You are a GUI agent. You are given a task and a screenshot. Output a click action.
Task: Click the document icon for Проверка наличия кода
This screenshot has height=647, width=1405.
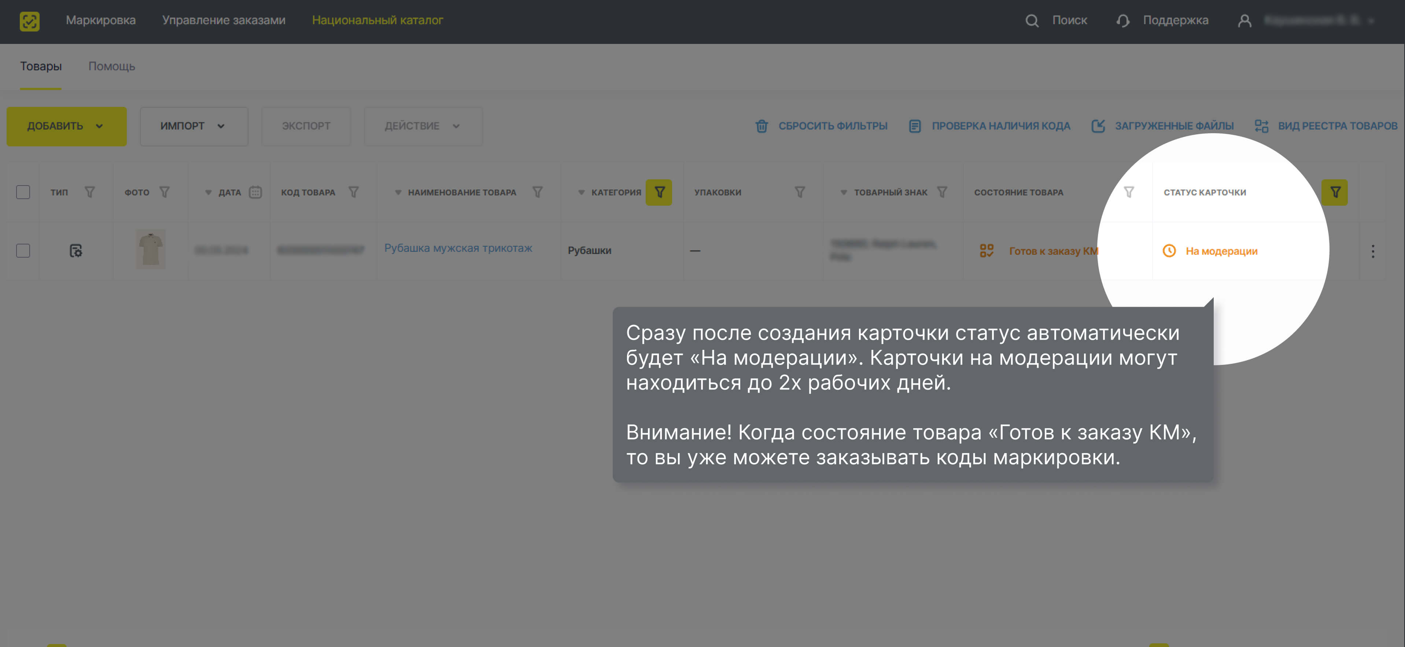915,125
